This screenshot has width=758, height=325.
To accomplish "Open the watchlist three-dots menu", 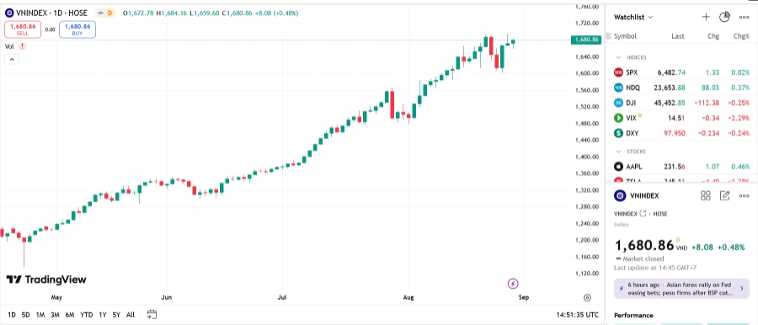I will (x=744, y=17).
